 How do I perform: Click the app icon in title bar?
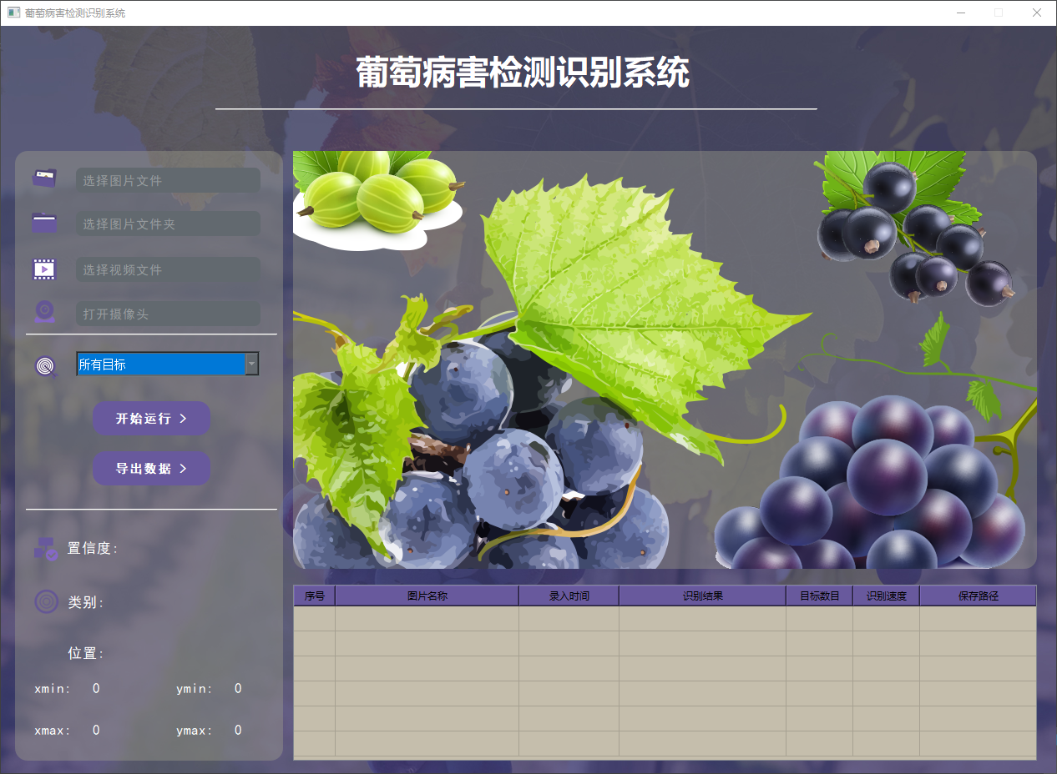click(x=13, y=13)
